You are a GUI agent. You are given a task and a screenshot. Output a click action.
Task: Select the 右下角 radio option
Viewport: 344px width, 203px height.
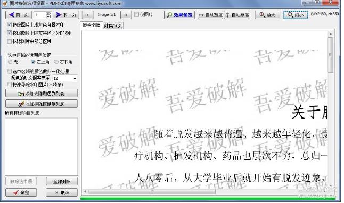click(56, 62)
